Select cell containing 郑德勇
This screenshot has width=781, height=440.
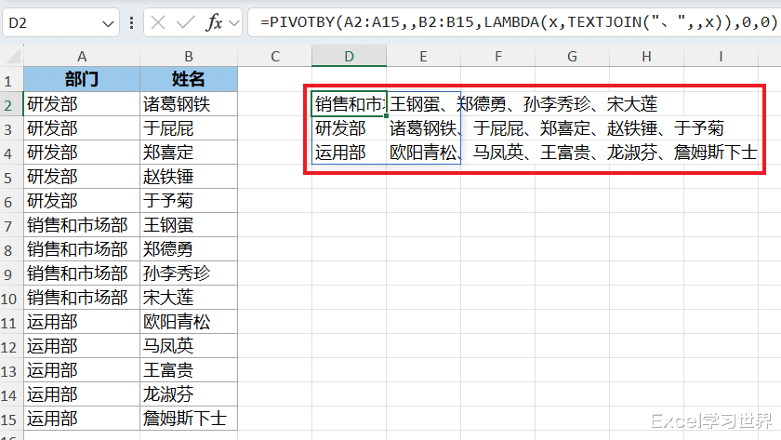tap(189, 249)
